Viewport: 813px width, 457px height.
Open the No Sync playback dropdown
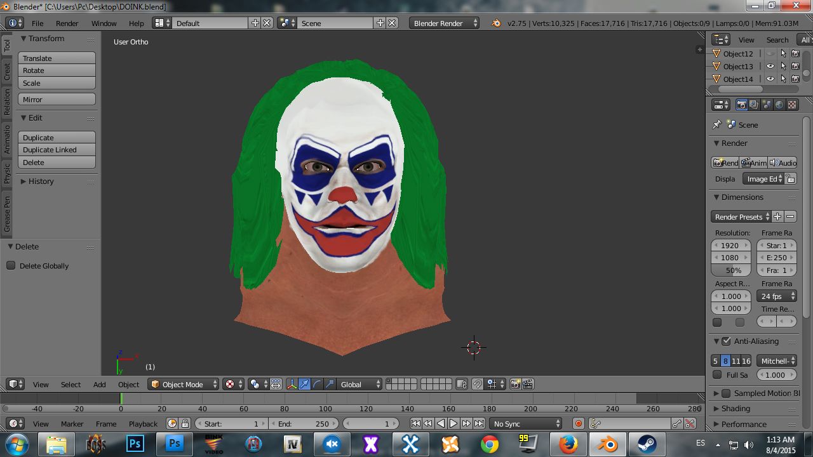(527, 423)
